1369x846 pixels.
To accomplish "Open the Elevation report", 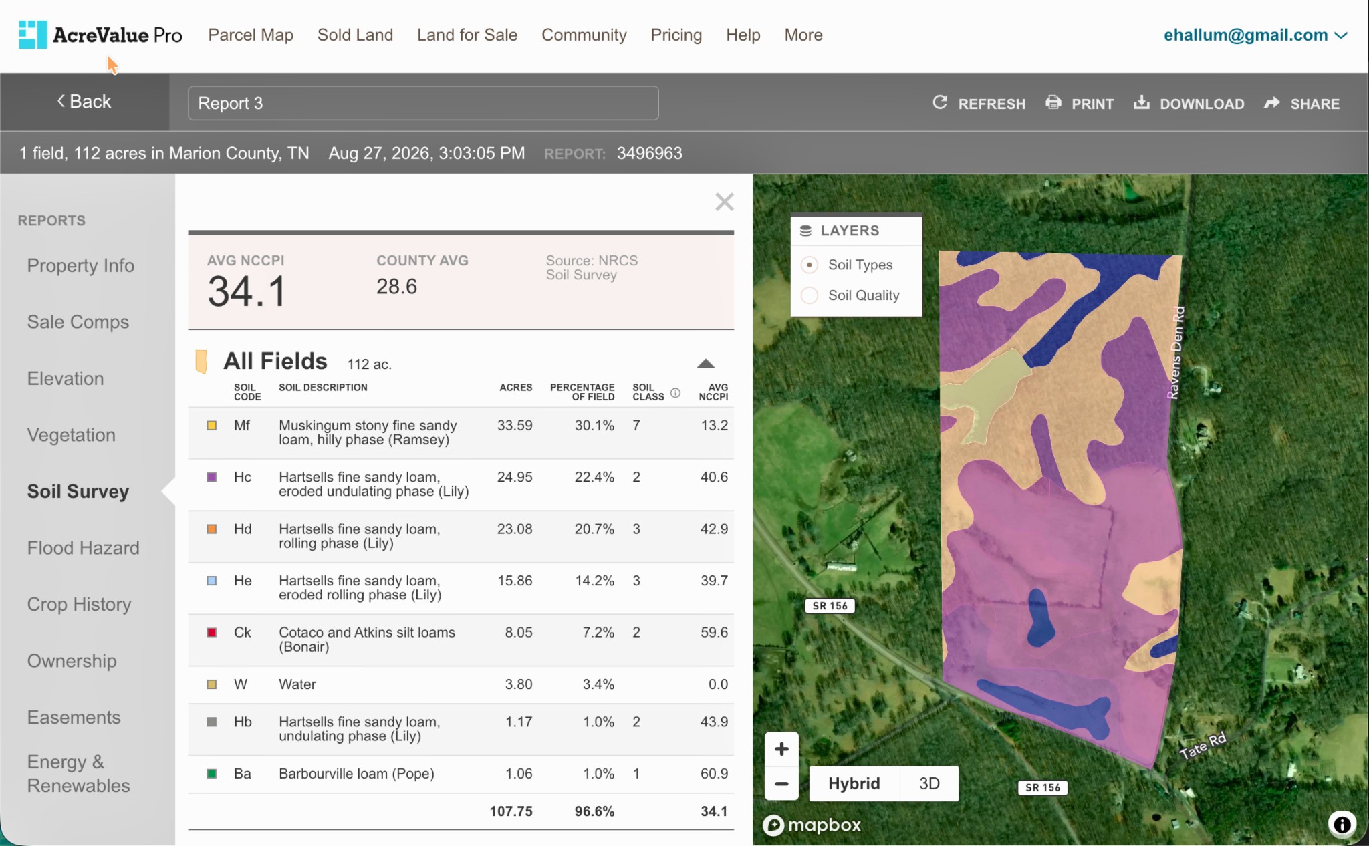I will (66, 378).
